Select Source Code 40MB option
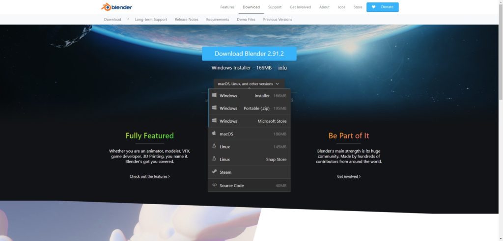 pyautogui.click(x=249, y=186)
